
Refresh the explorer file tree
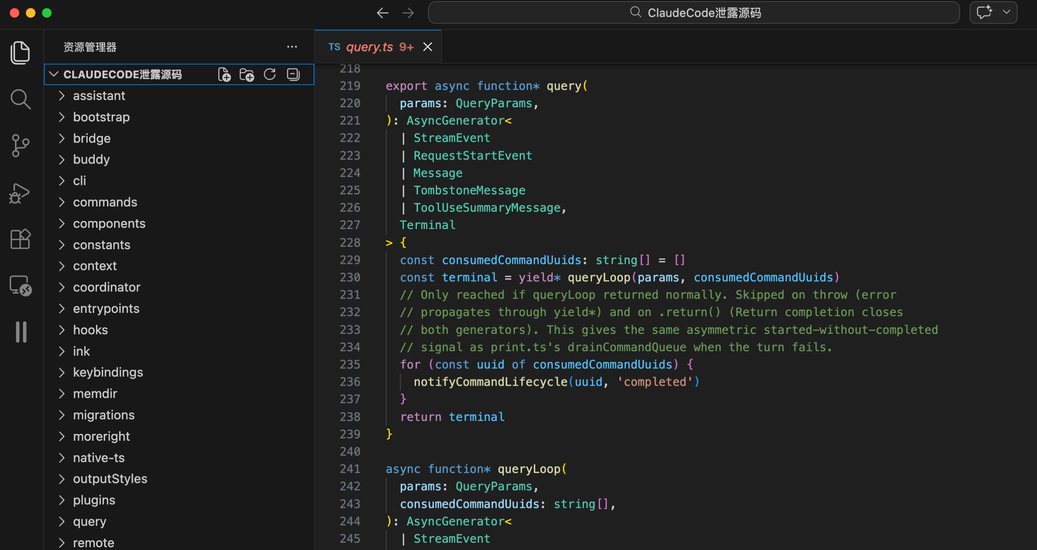point(270,74)
